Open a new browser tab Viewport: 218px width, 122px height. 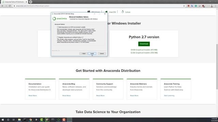point(31,2)
